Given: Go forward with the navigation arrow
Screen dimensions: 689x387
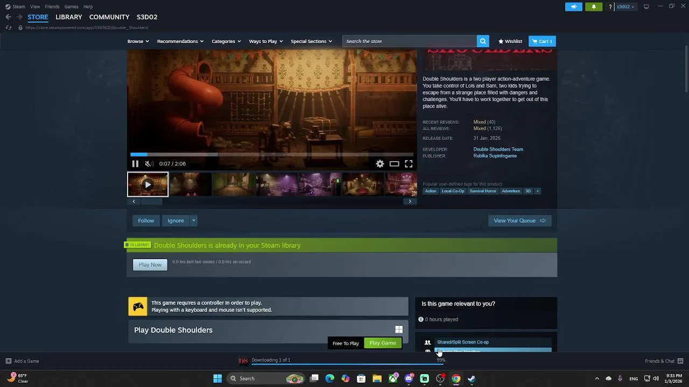Looking at the screenshot, I should (x=19, y=17).
